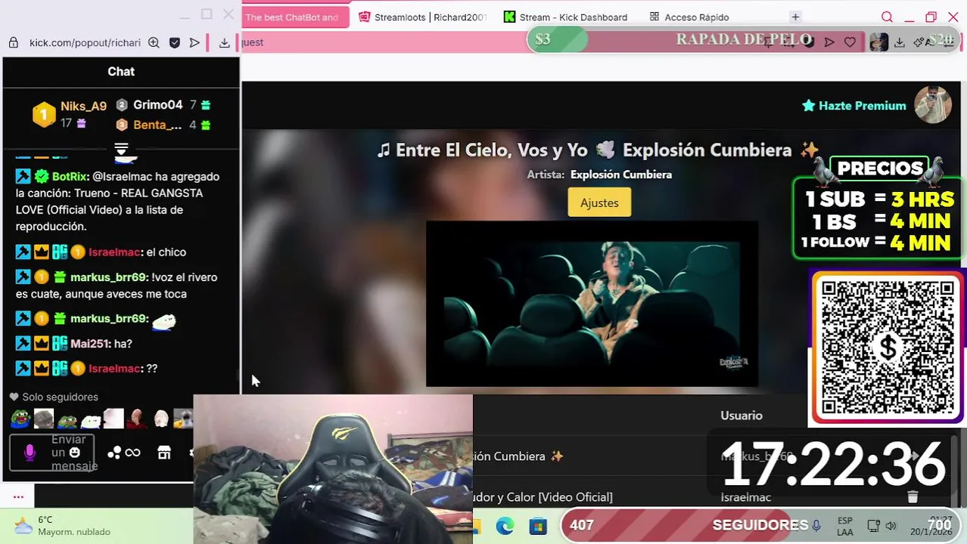967x544 pixels.
Task: Click the laughing Pepe frog emote
Action: [x=20, y=418]
